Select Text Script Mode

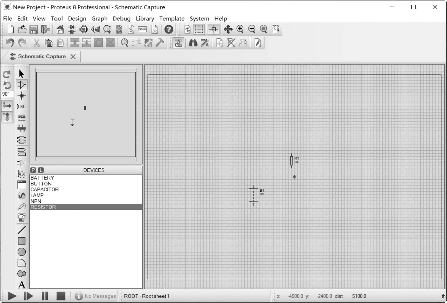21,118
